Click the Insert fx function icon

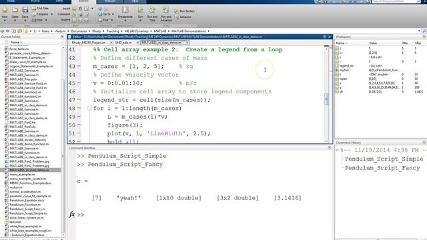[x=80, y=9]
